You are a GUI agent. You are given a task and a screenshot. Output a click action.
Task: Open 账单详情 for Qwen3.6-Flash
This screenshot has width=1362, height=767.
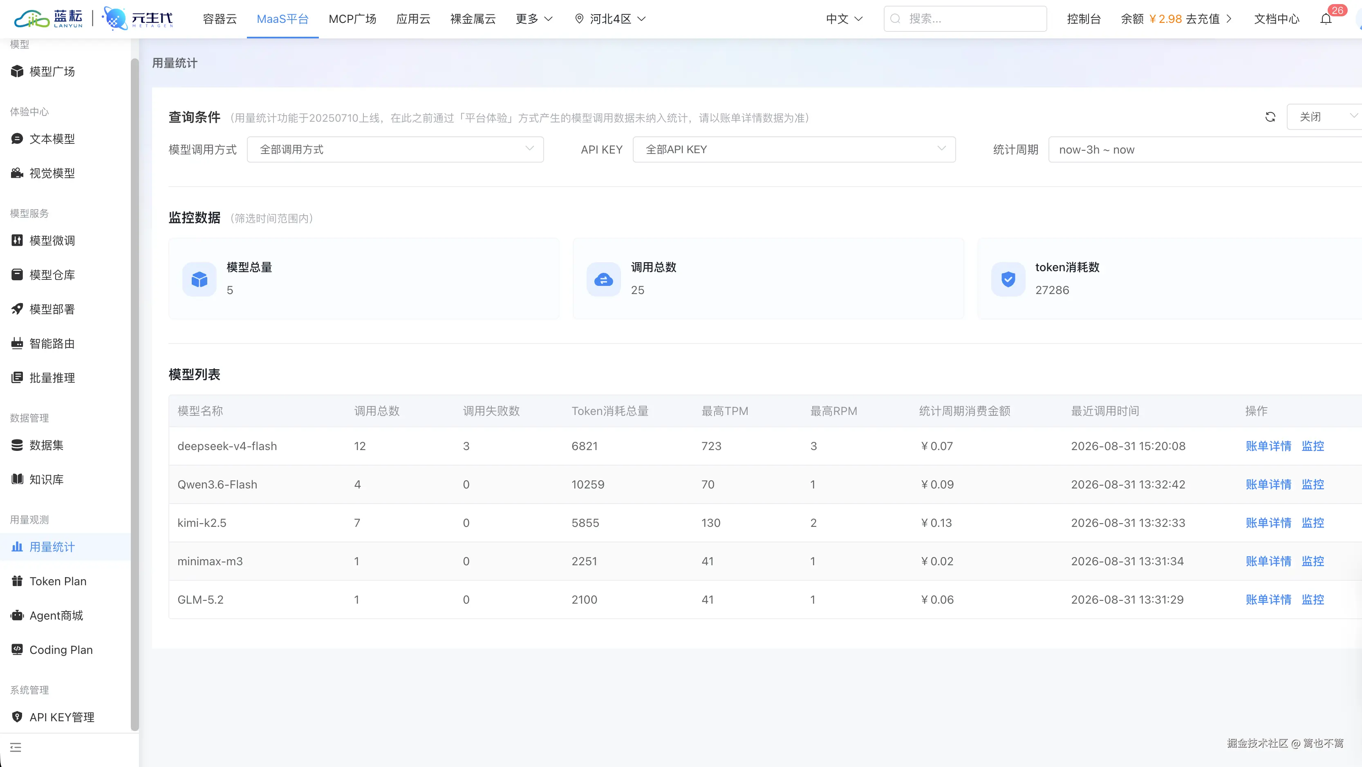click(x=1268, y=484)
